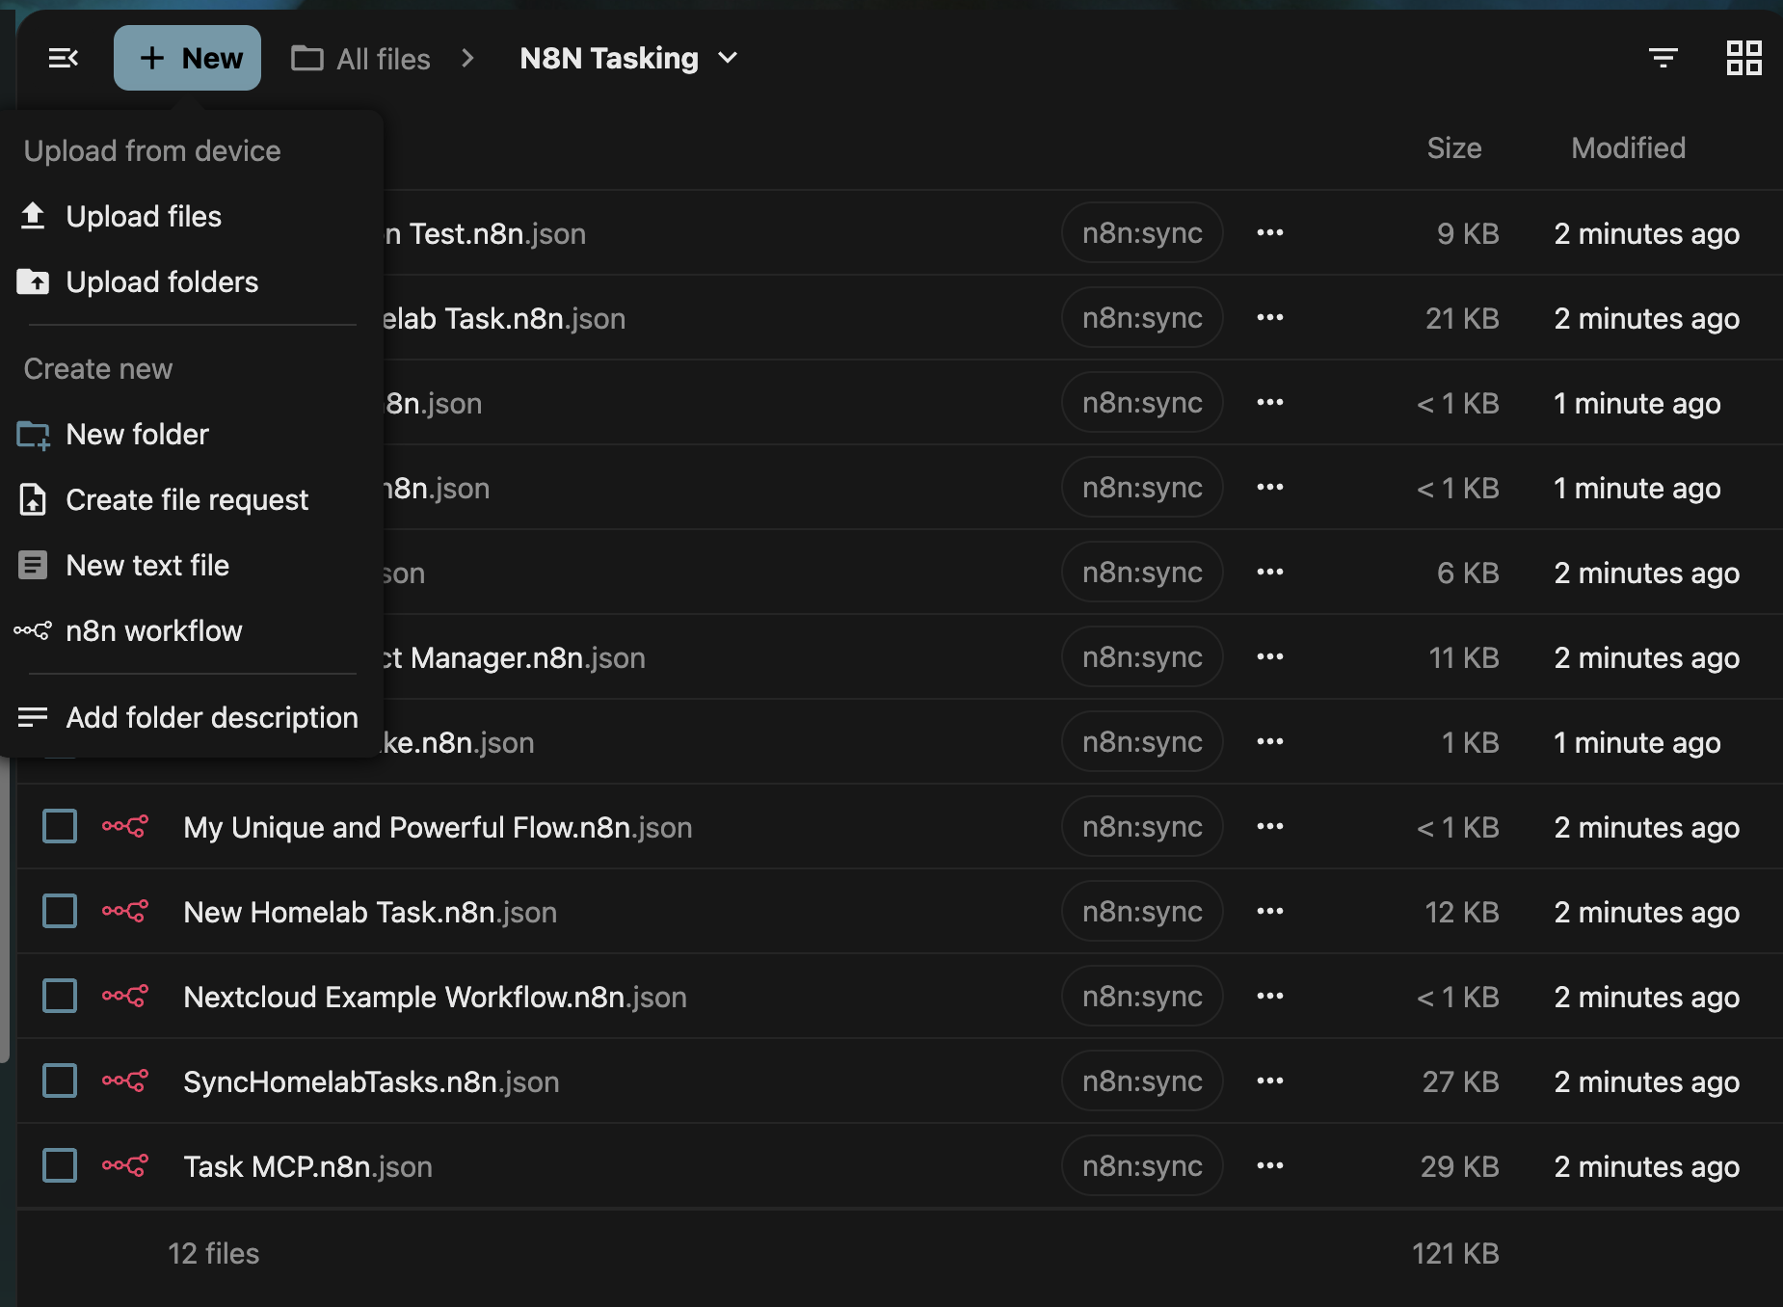1783x1307 pixels.
Task: Open the filter list icon
Action: pyautogui.click(x=1663, y=58)
